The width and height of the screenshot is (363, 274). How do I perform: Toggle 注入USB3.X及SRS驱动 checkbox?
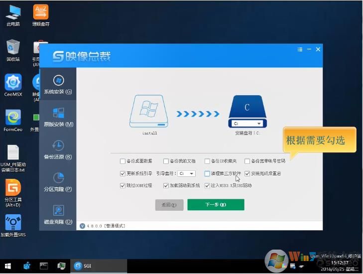point(207,185)
